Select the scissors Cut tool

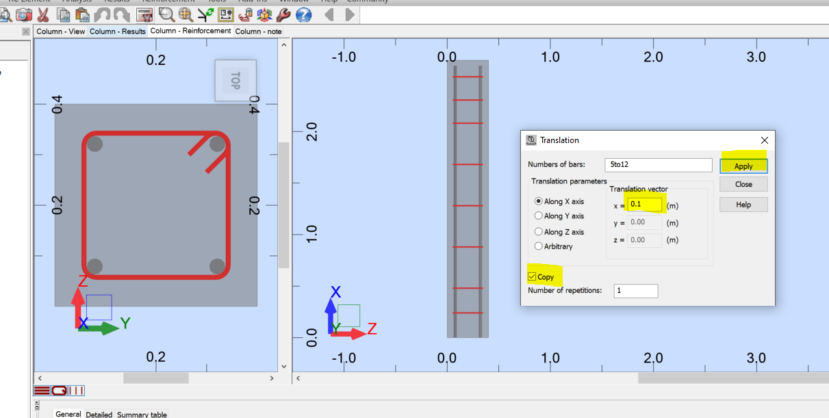click(43, 15)
